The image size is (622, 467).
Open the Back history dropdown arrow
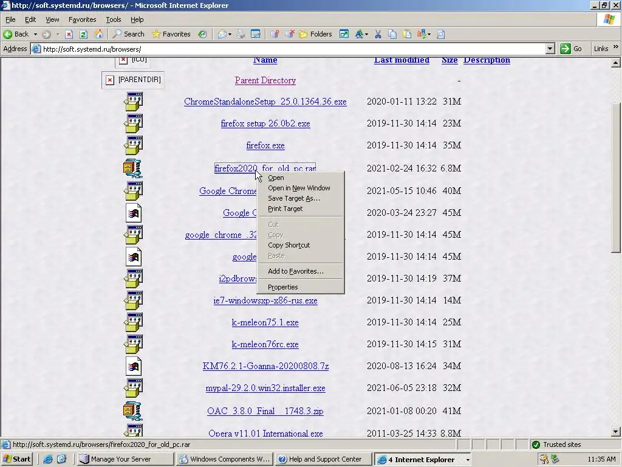(x=35, y=34)
